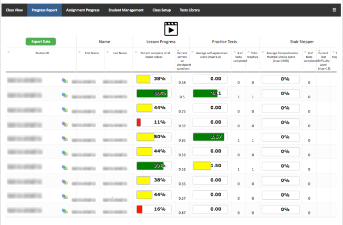Viewport: 343px width, 225px height.
Task: Click the 2.11 self-explanation score bar
Action: point(210,94)
